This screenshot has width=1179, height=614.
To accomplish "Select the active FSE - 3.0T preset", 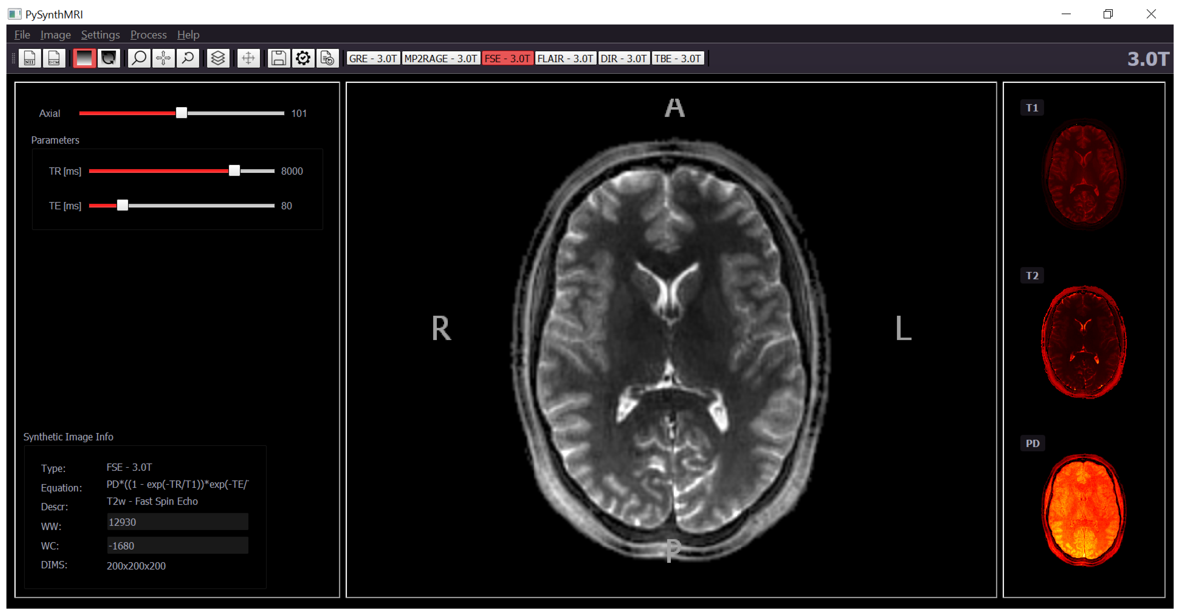I will pyautogui.click(x=507, y=59).
